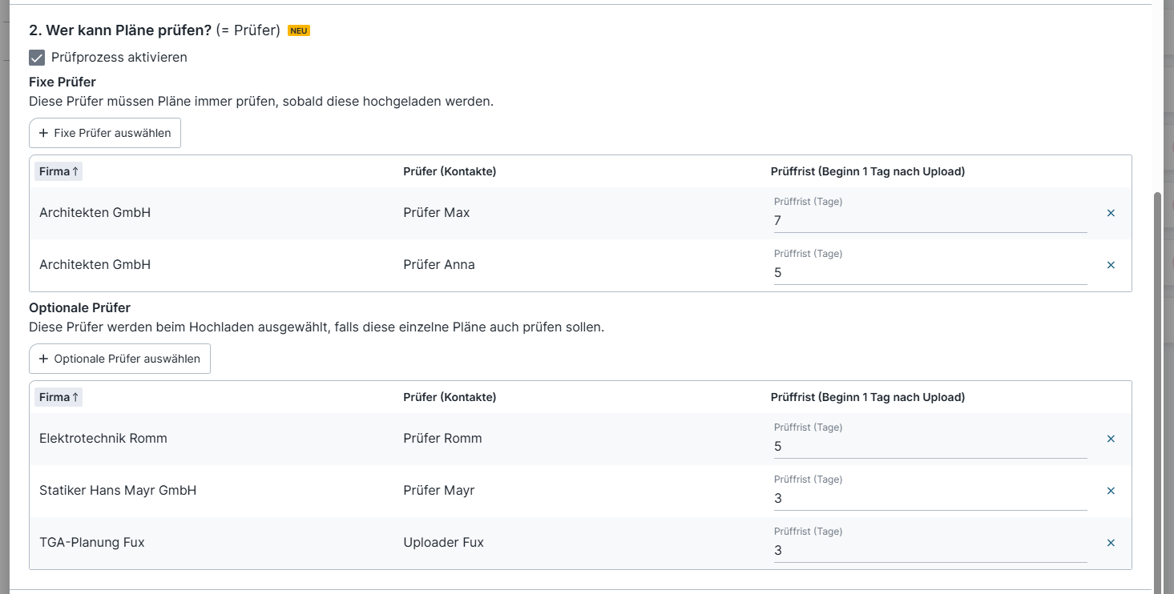Viewport: 1174px width, 594px height.
Task: Change Prüffrist value for Prüfer Mayr
Action: pos(930,499)
